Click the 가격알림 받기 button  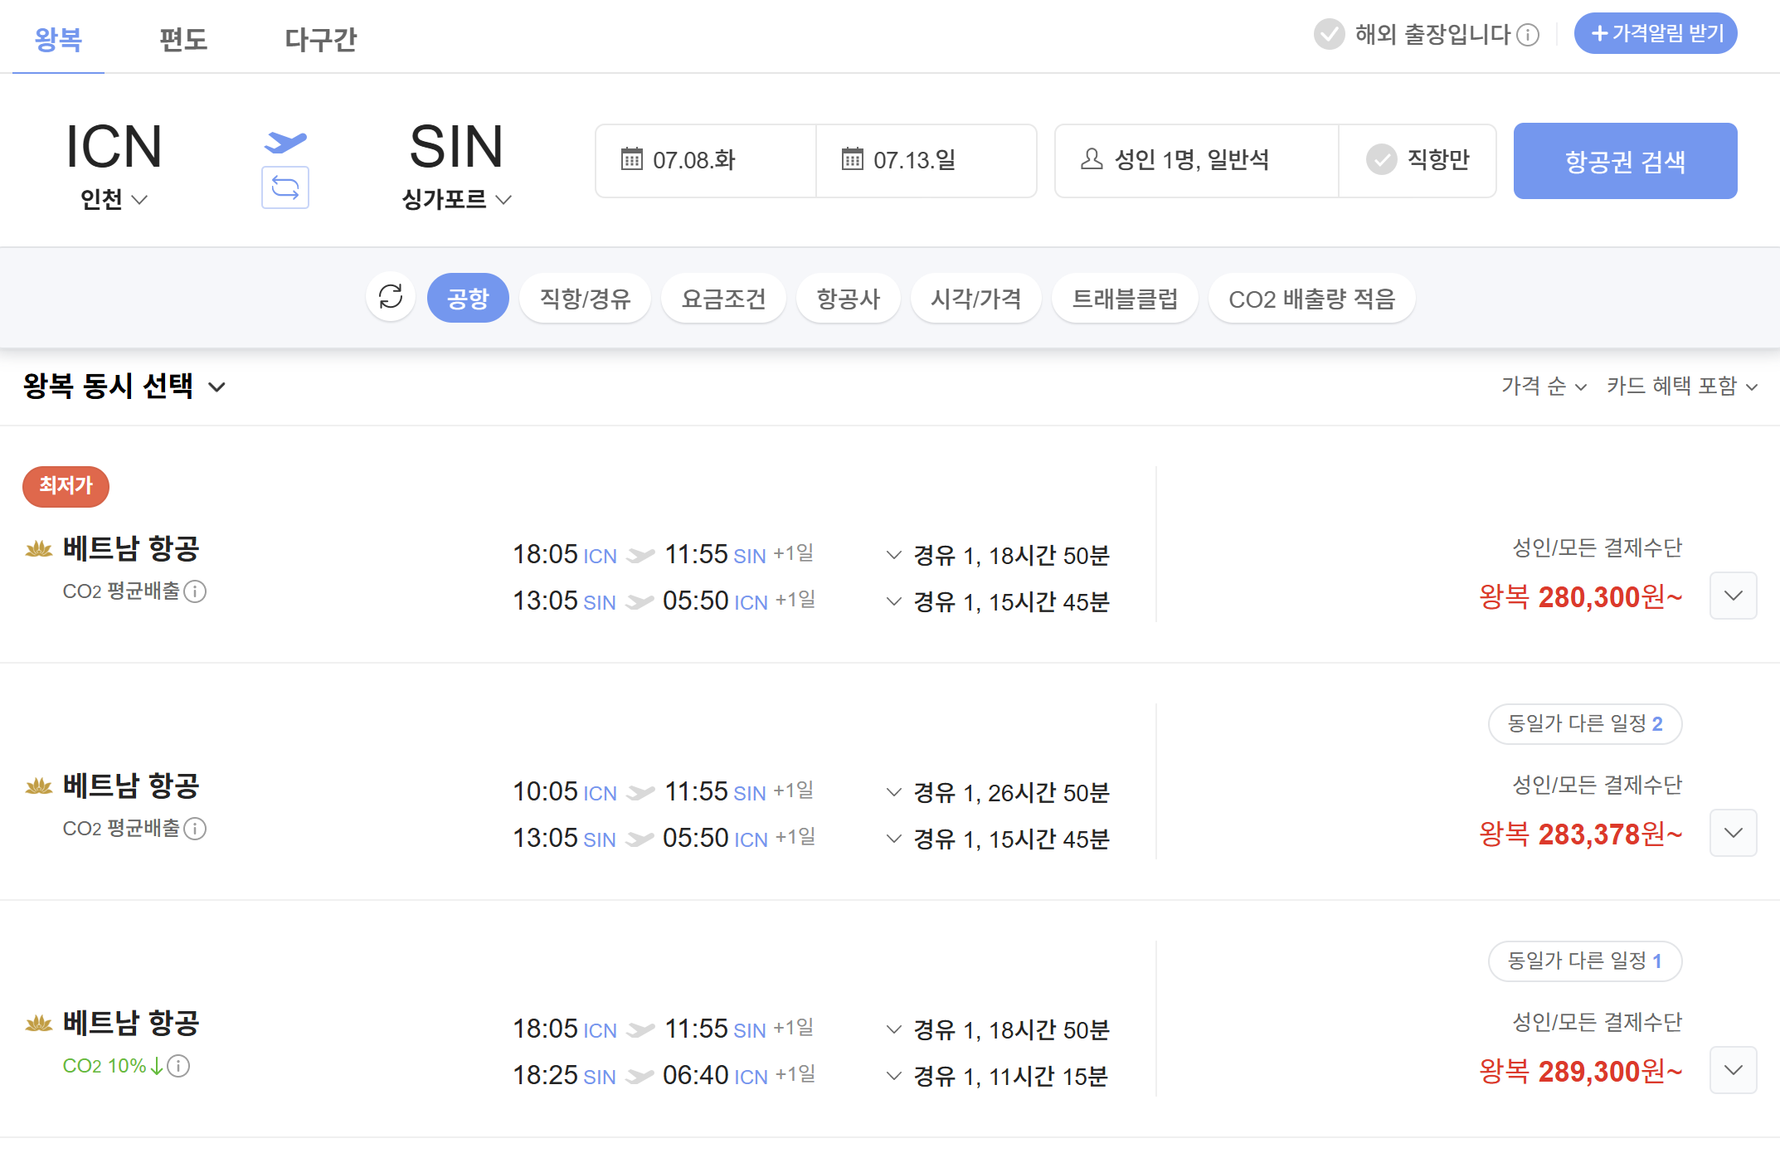[x=1655, y=33]
